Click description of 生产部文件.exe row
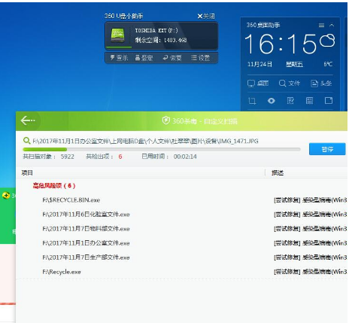 click(311, 257)
